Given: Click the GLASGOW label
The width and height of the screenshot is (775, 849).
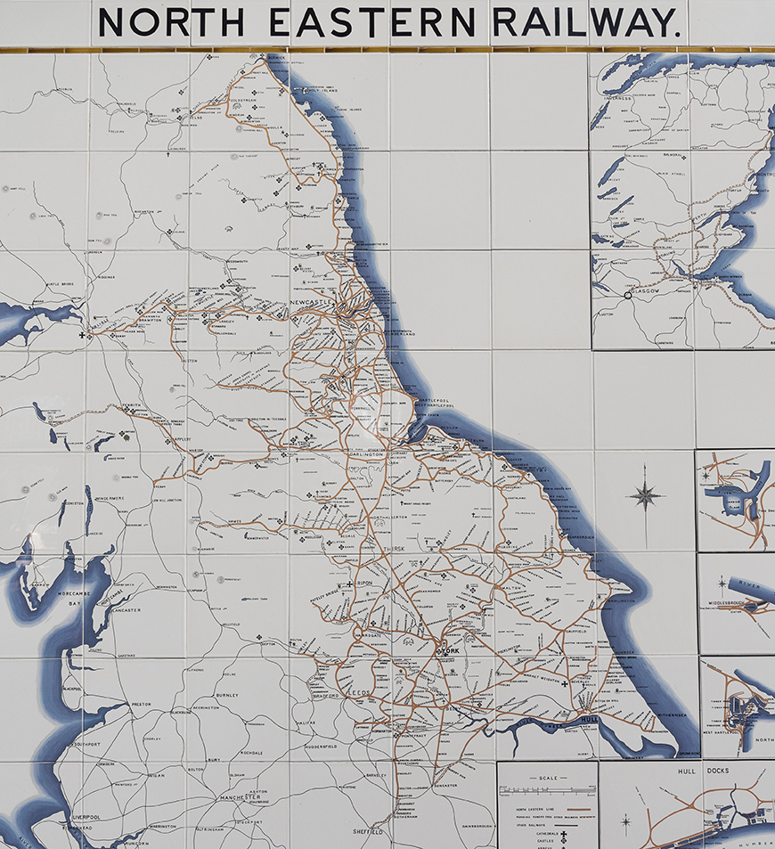Looking at the screenshot, I should click(x=648, y=290).
